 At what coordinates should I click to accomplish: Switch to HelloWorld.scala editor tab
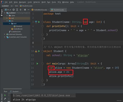40,10
